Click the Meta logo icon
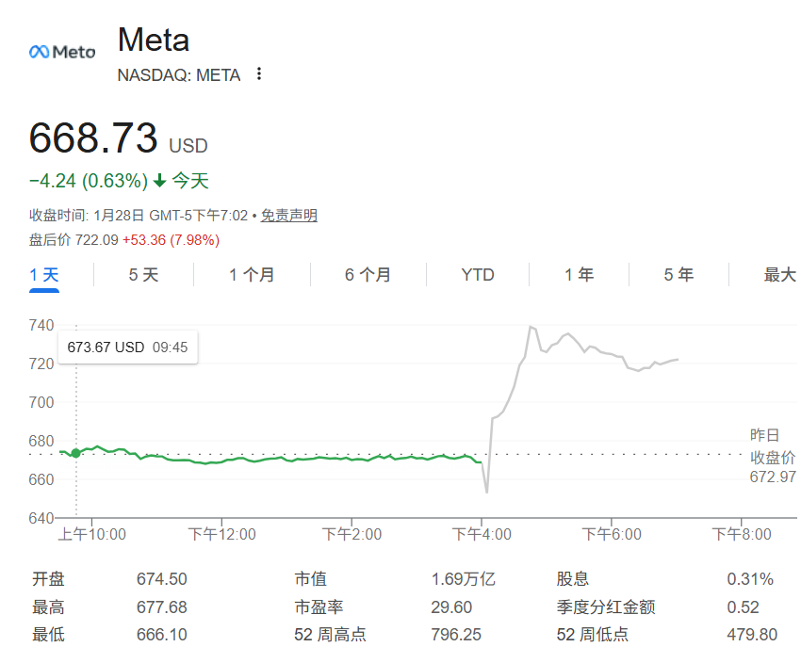 pyautogui.click(x=62, y=52)
